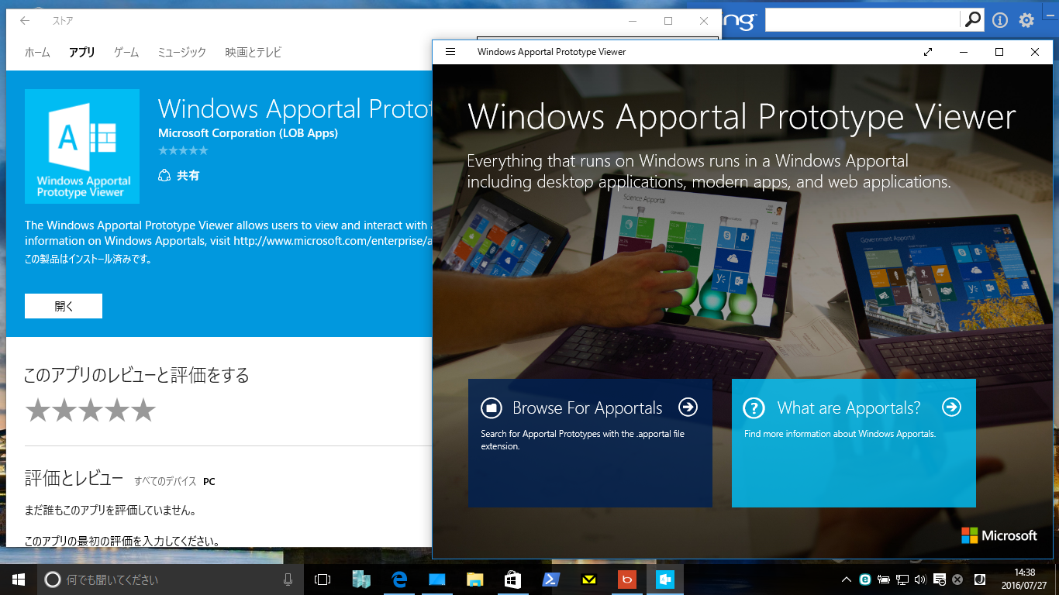This screenshot has width=1059, height=595.
Task: Open the city buildings icon on the taskbar
Action: click(361, 580)
